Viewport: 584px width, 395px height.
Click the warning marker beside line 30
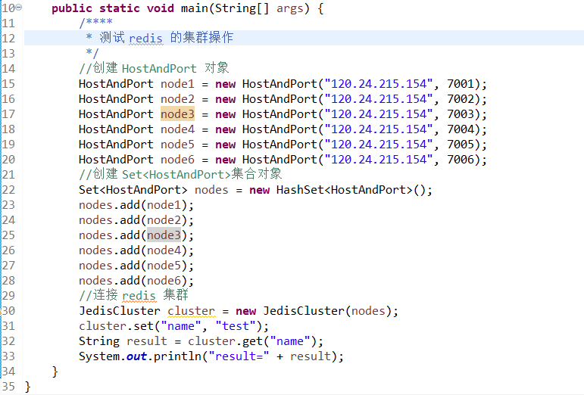(1, 311)
